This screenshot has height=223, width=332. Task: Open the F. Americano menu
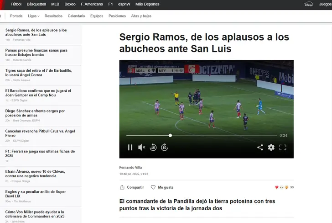coord(92,4)
